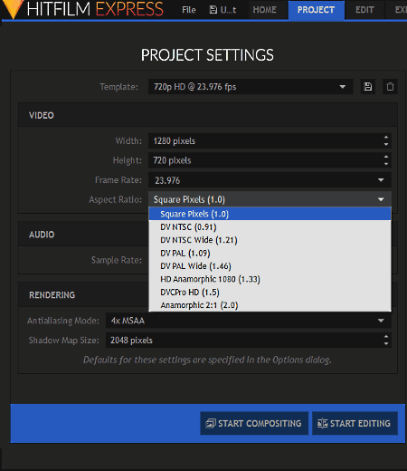This screenshot has height=471, width=407.
Task: Decrease Height with the down arrow
Action: 386,164
